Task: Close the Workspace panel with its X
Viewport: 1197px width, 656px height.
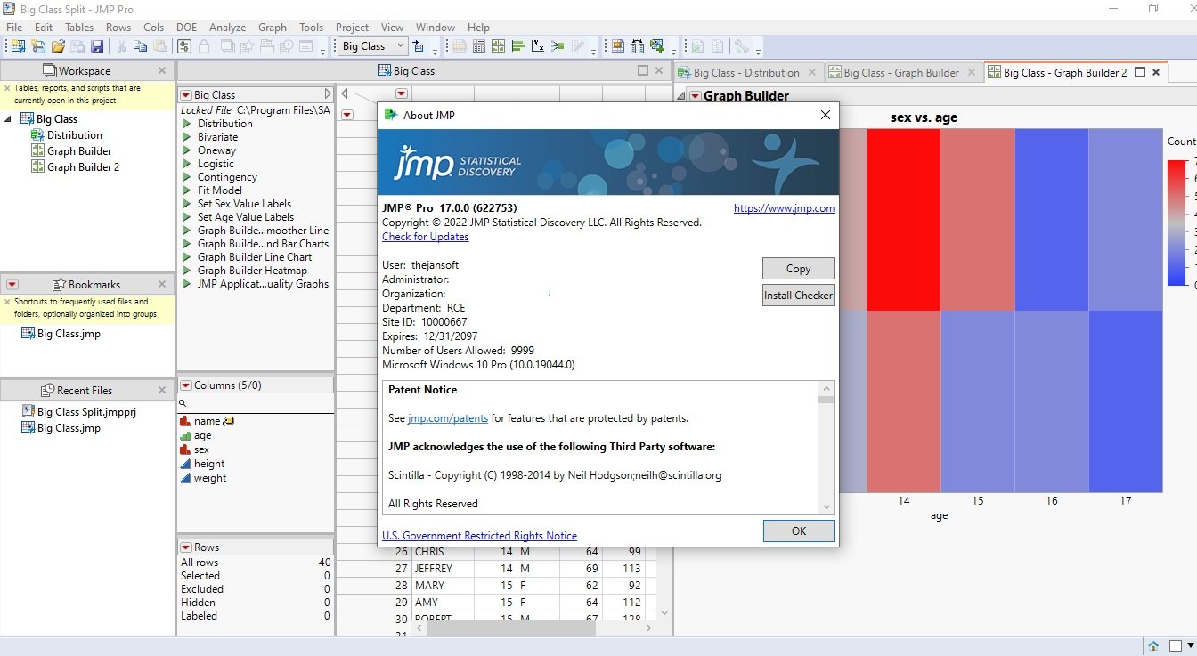Action: tap(162, 70)
